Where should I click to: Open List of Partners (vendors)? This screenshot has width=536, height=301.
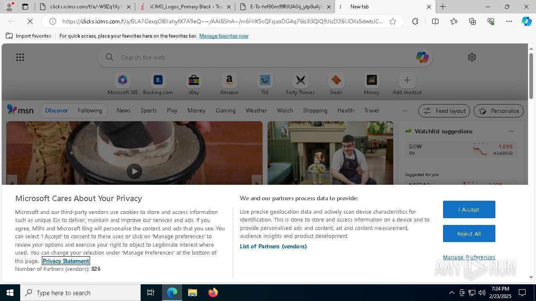[273, 246]
